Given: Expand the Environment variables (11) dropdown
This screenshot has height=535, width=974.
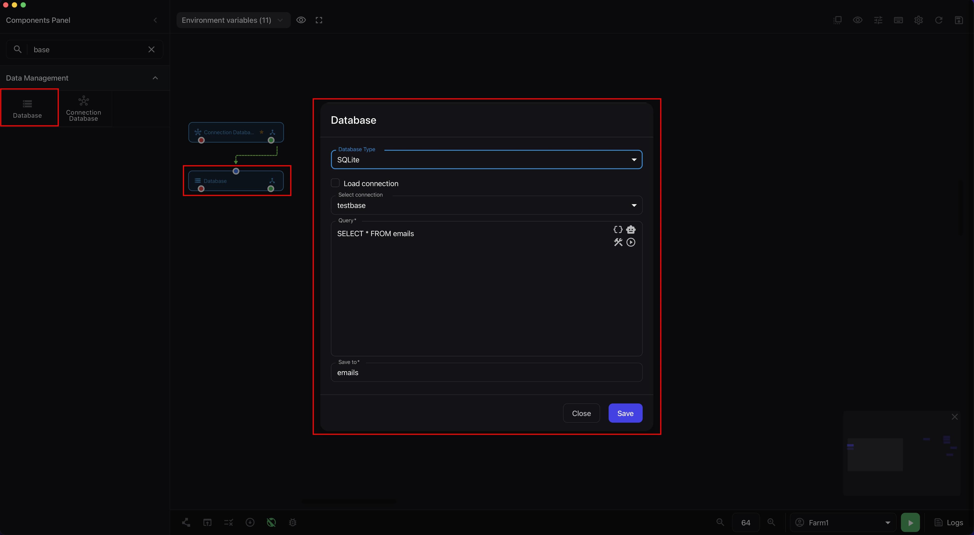Looking at the screenshot, I should (x=233, y=20).
